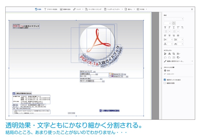The image size is (200, 140).
Task: Apply italic text formatting
Action: point(169,27)
